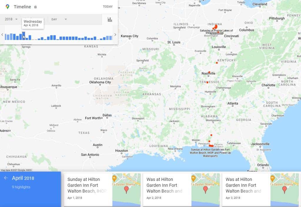
Task: Click the red location dot near Nashville
Action: click(209, 72)
